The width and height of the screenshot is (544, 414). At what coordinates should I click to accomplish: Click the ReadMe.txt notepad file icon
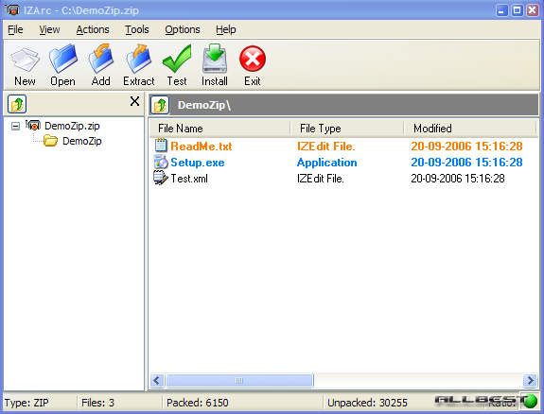click(161, 146)
